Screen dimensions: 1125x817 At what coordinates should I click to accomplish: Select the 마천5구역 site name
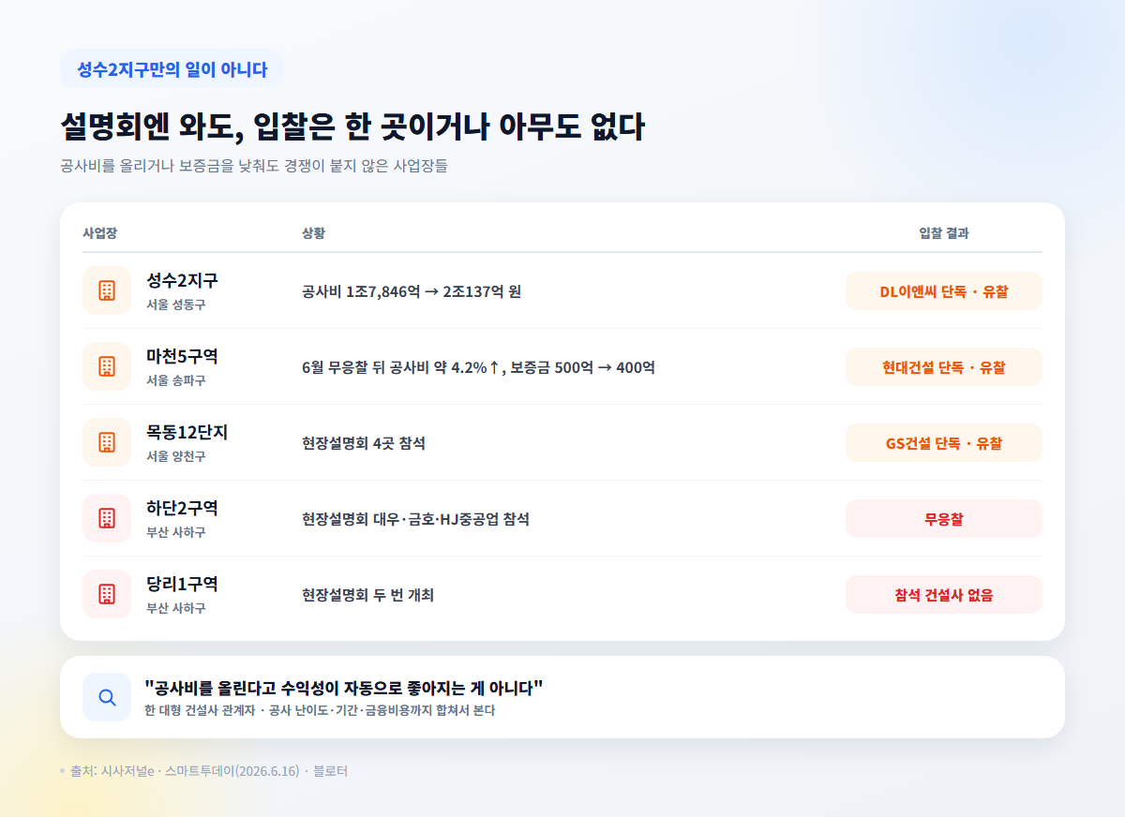[x=183, y=356]
